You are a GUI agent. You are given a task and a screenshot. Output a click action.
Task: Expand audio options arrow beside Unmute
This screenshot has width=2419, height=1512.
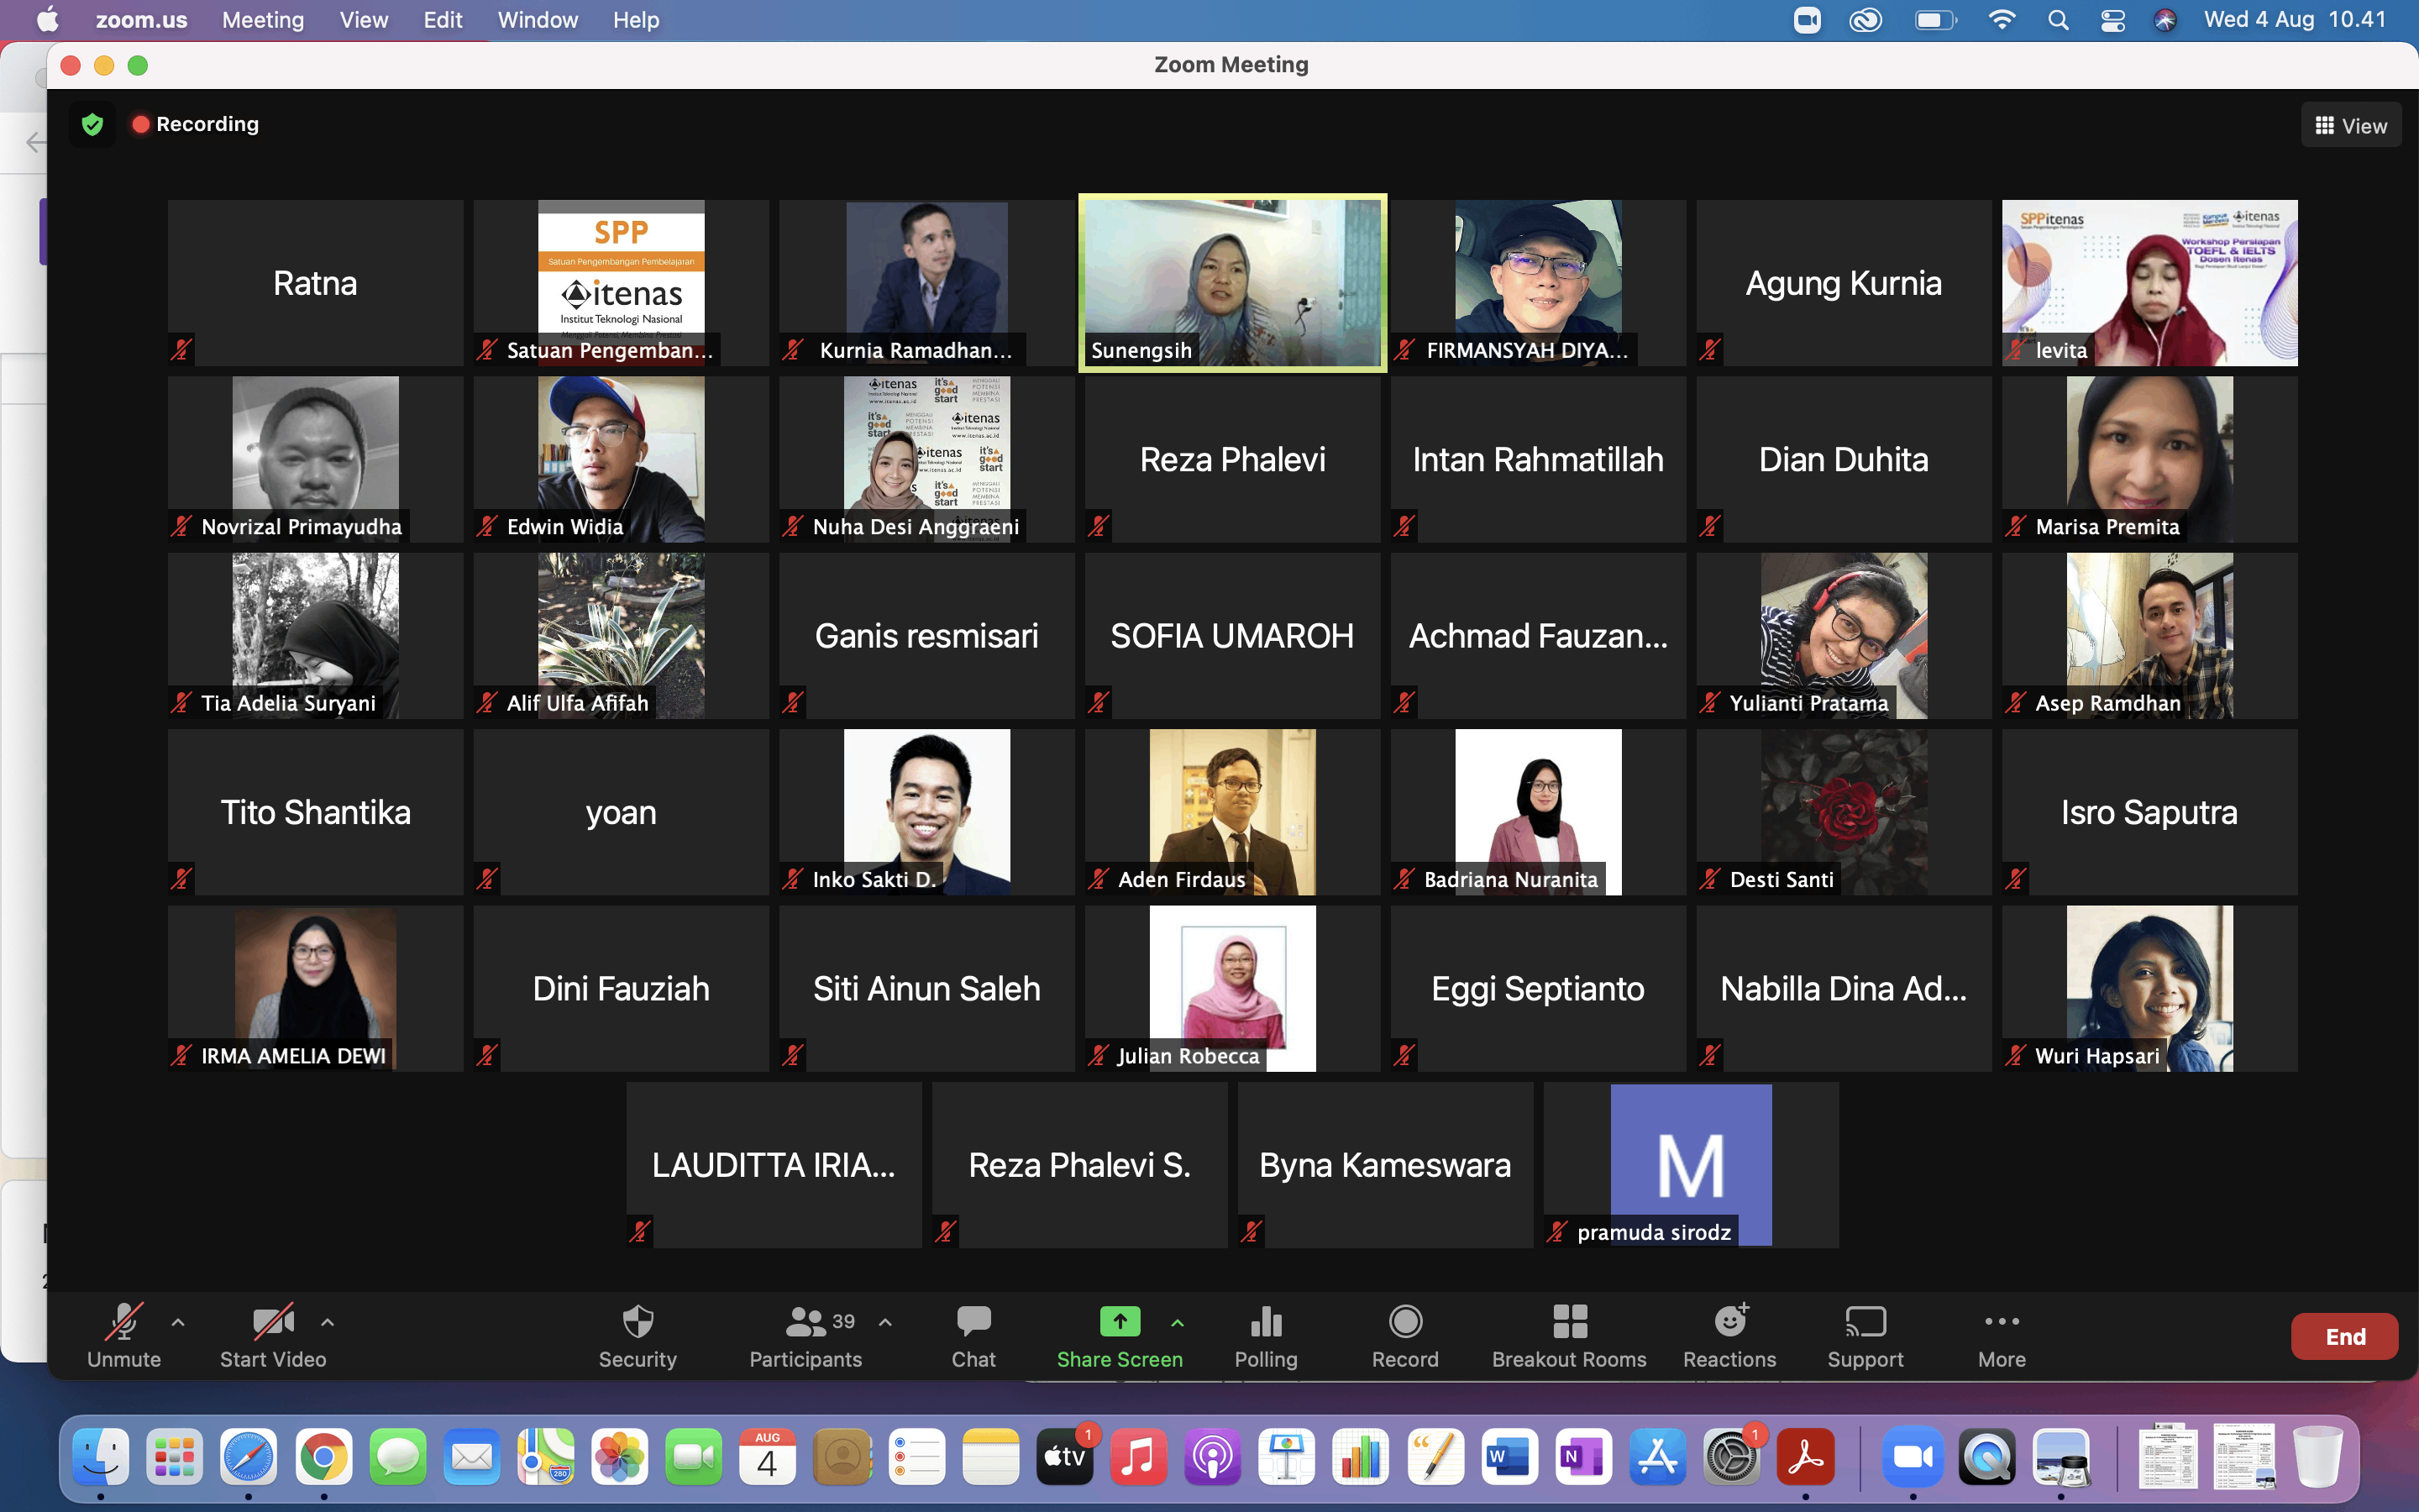[x=178, y=1322]
